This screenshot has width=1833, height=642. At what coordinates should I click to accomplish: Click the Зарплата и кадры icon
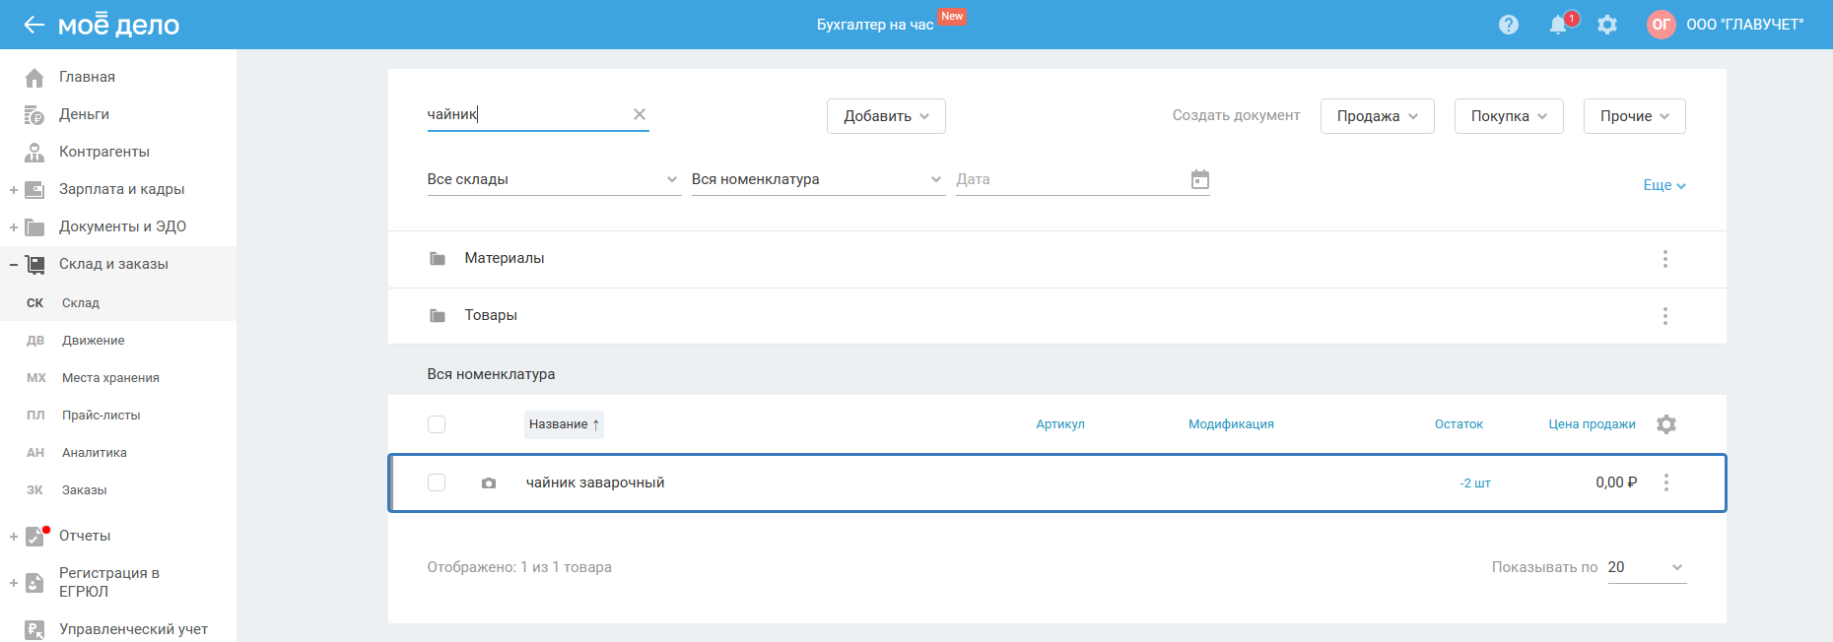(x=34, y=190)
